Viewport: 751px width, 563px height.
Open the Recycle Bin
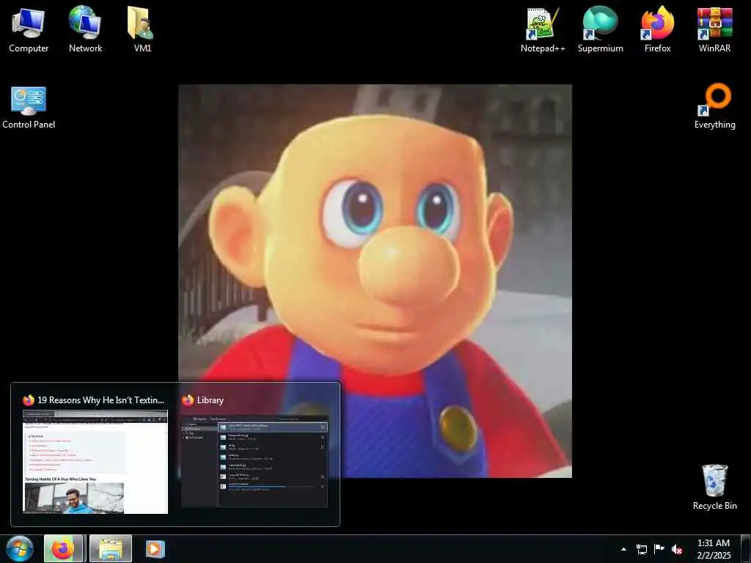714,487
